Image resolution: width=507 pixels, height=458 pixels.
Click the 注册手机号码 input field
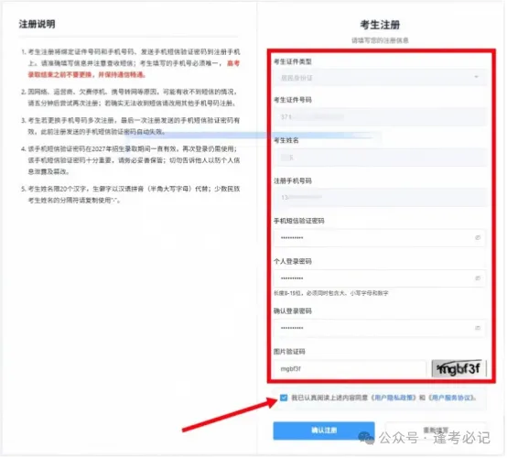(381, 198)
